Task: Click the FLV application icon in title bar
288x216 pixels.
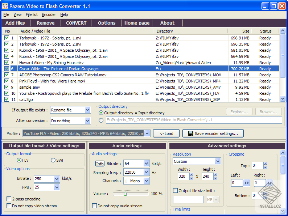Action: coord(5,6)
